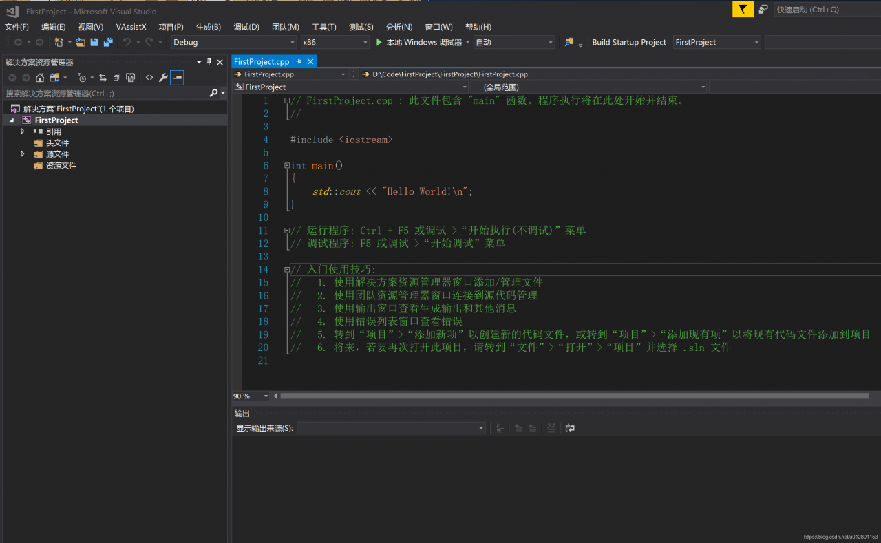The width and height of the screenshot is (881, 543).
Task: Open the 工具(T) menu
Action: (x=324, y=27)
